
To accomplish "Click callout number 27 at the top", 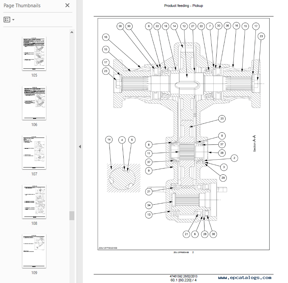I will coord(193,26).
